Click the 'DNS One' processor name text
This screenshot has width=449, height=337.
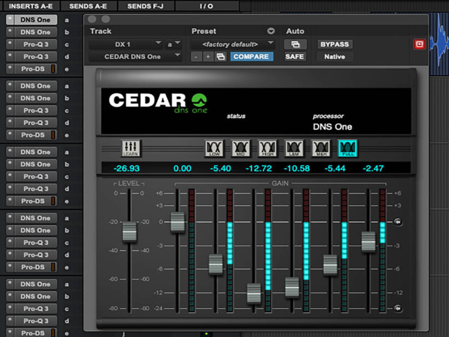tap(332, 127)
